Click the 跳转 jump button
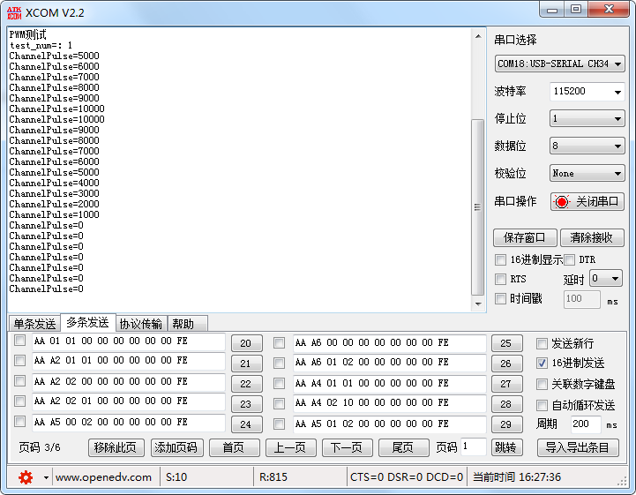Screen dimensions: 636x495 pos(507,448)
